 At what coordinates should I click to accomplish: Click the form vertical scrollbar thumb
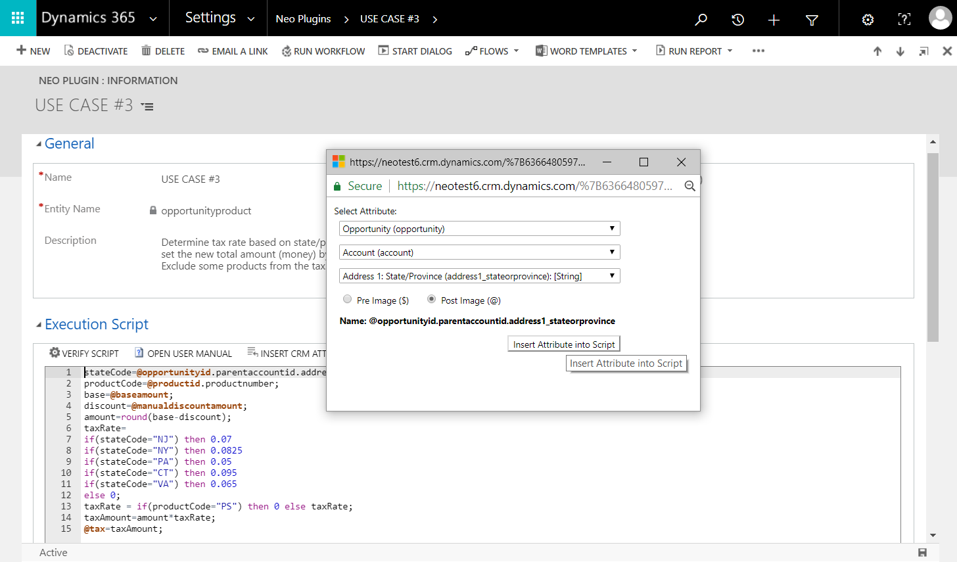pos(933,247)
